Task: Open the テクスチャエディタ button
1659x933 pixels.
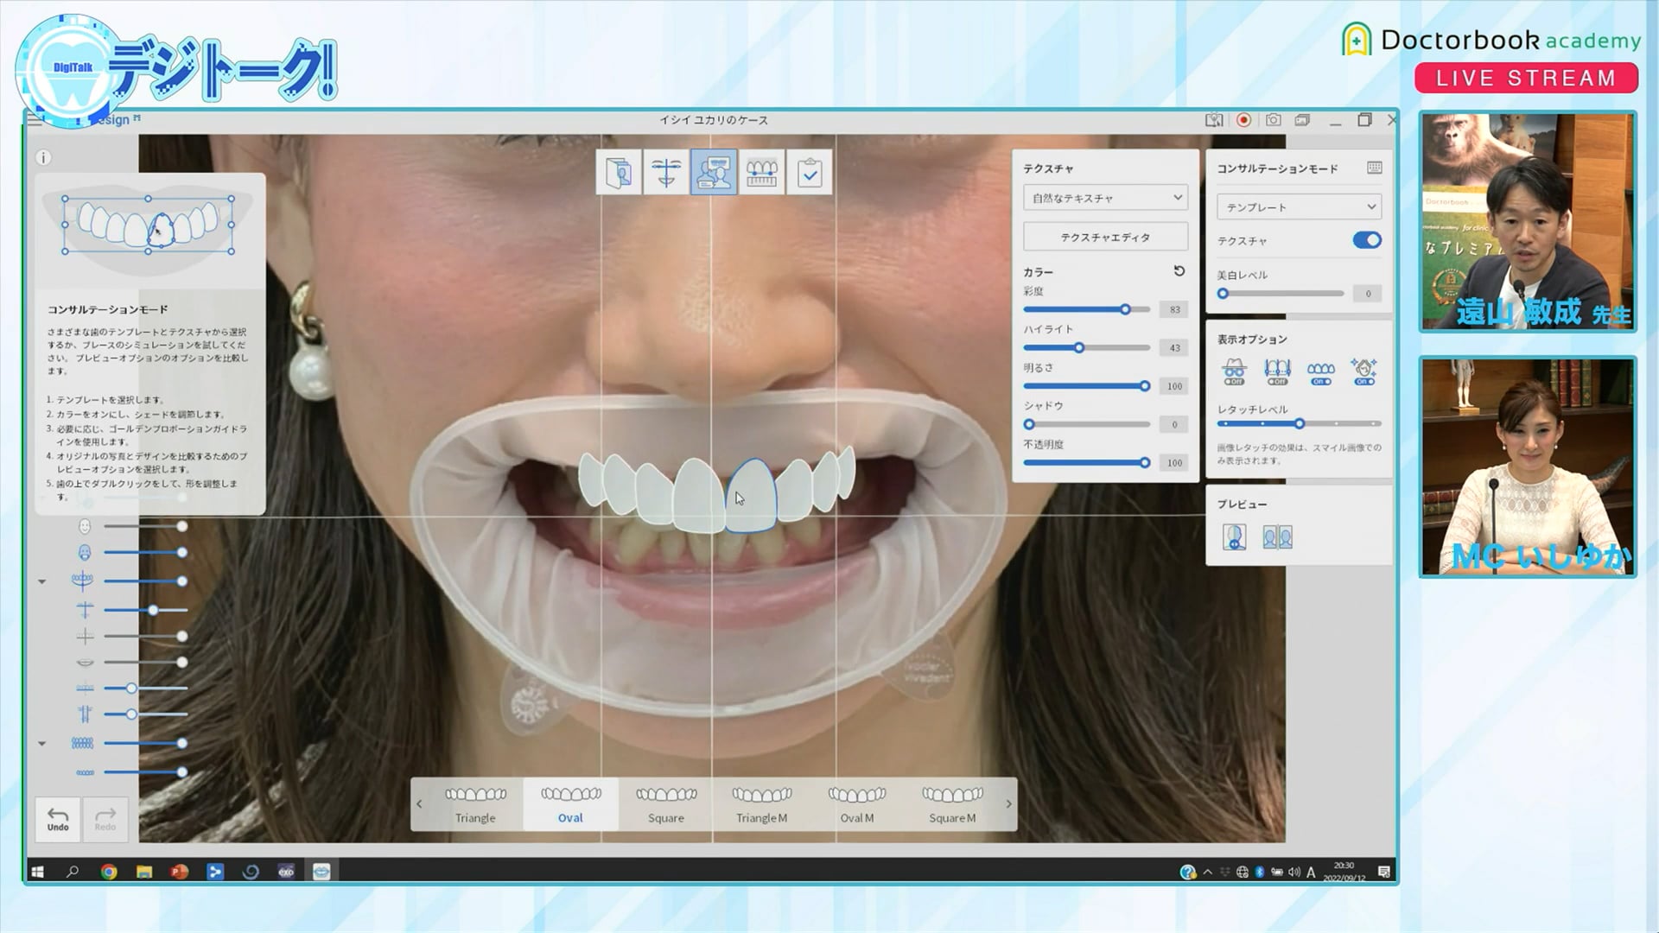Action: click(1105, 237)
